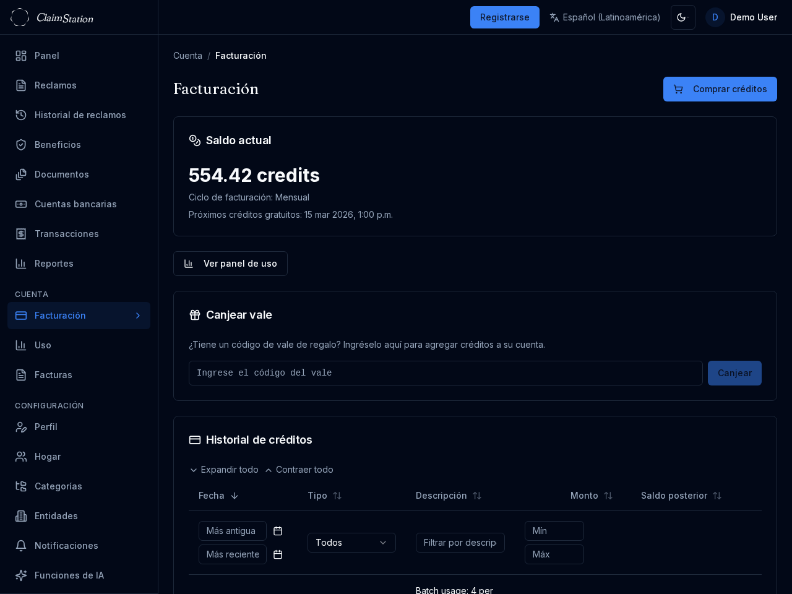792x594 pixels.
Task: Click the Comprar créditos button
Action: click(720, 89)
